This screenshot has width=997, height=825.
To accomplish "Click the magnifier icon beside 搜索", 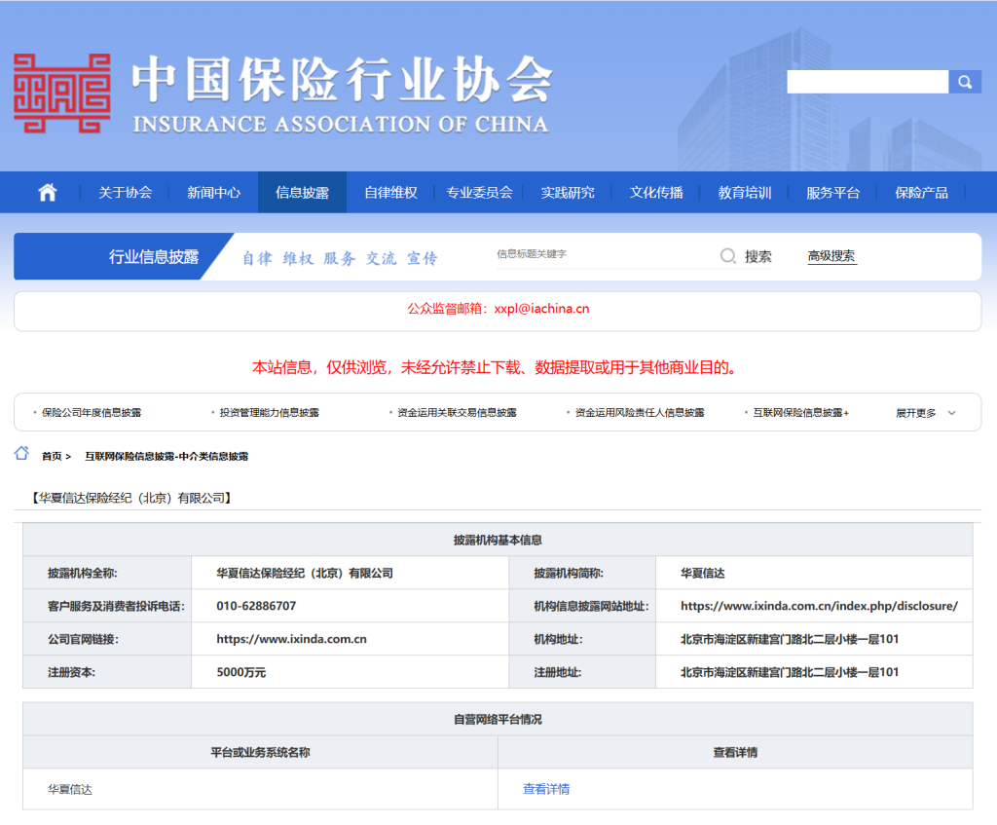I will point(728,256).
